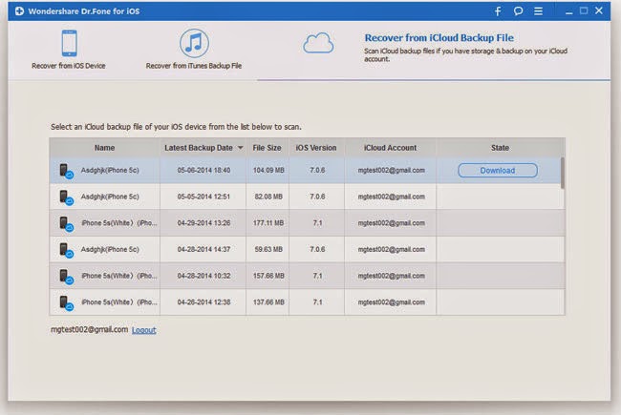Click device icon of the 59.63 MB backup
The image size is (621, 415).
click(x=66, y=250)
